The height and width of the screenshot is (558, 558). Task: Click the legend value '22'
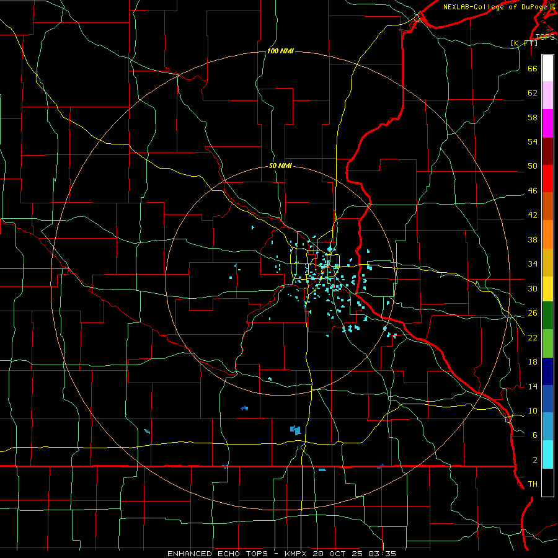(533, 337)
